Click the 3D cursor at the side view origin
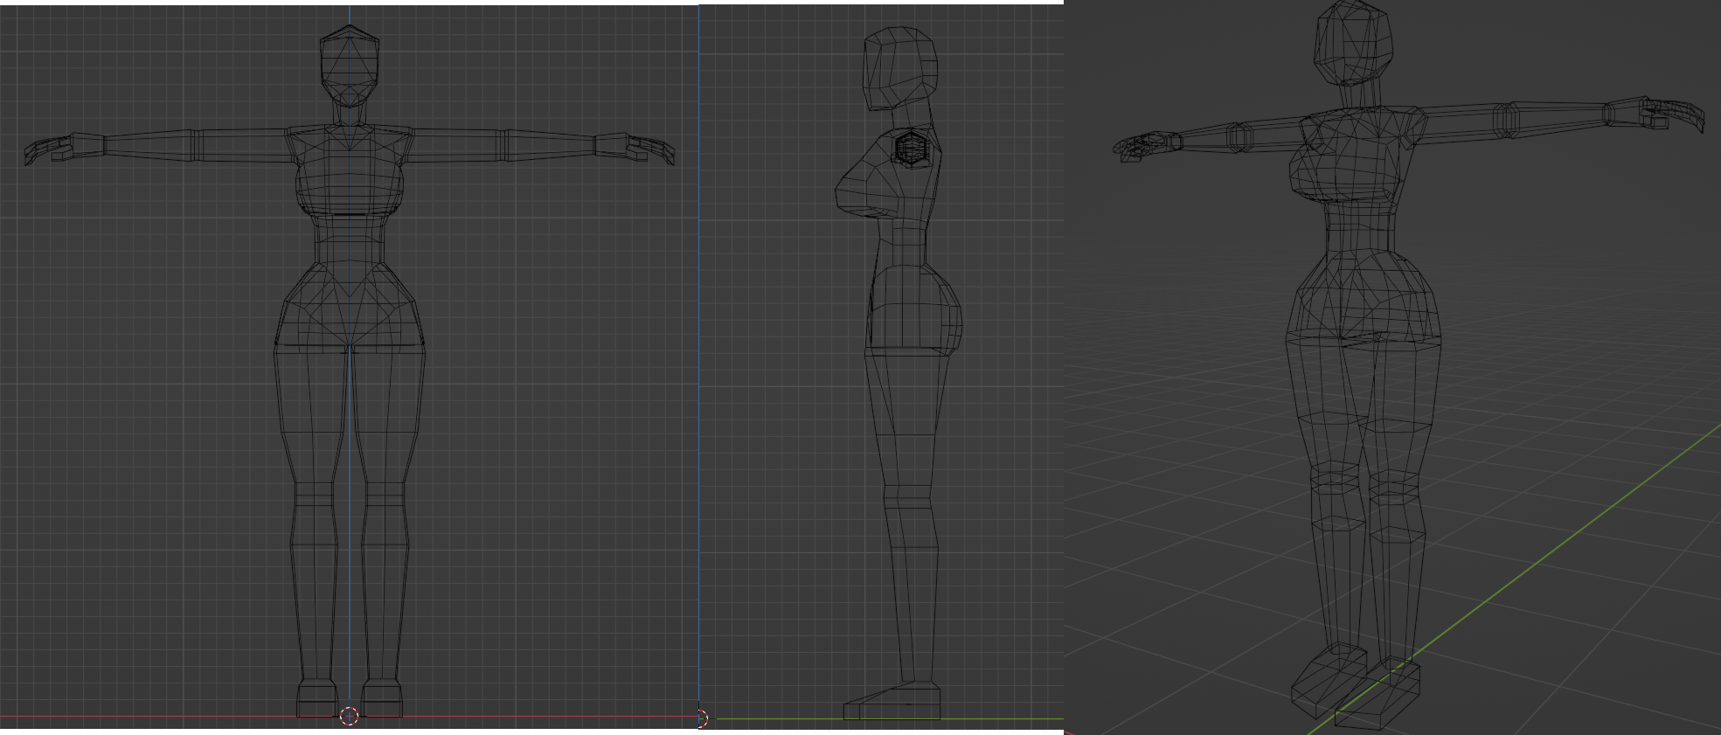 coord(703,718)
